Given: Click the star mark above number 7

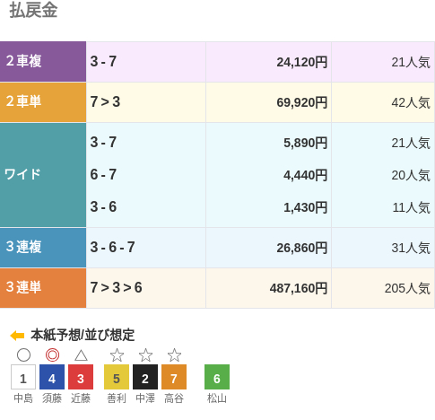Looking at the screenshot, I should tap(174, 355).
